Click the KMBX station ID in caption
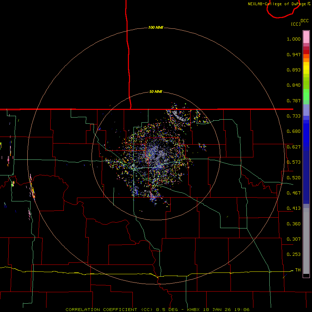Image resolution: width=312 pixels, height=312 pixels. [x=193, y=310]
